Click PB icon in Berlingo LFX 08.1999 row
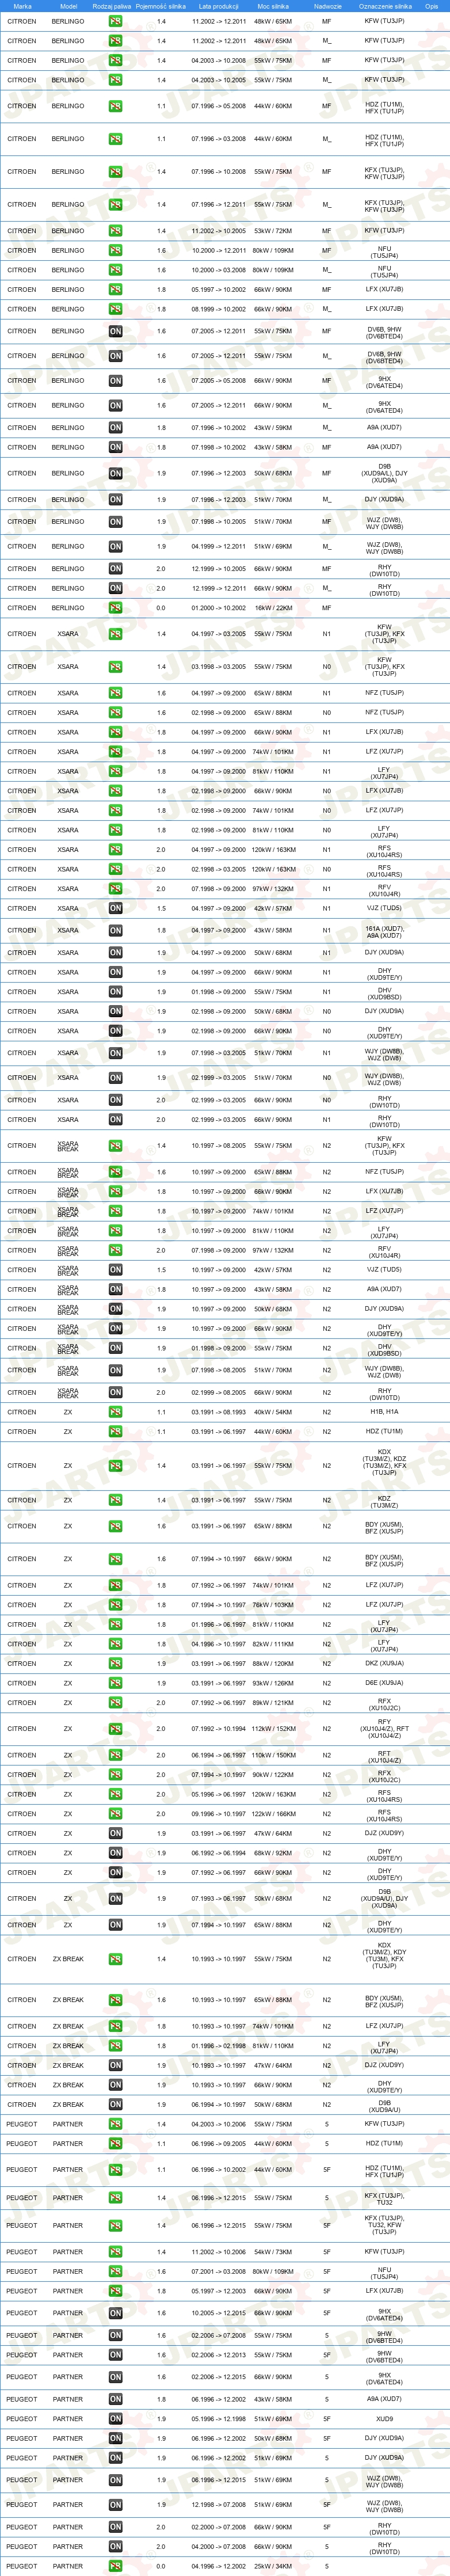This screenshot has width=450, height=2576. pos(116,309)
